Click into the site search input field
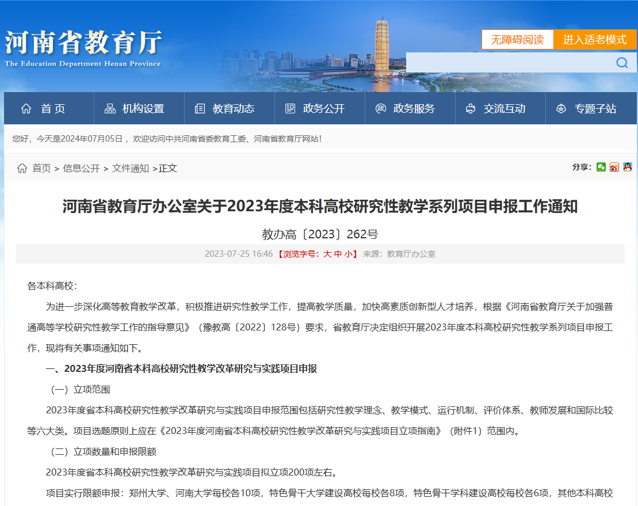The height and width of the screenshot is (506, 638). (x=506, y=63)
